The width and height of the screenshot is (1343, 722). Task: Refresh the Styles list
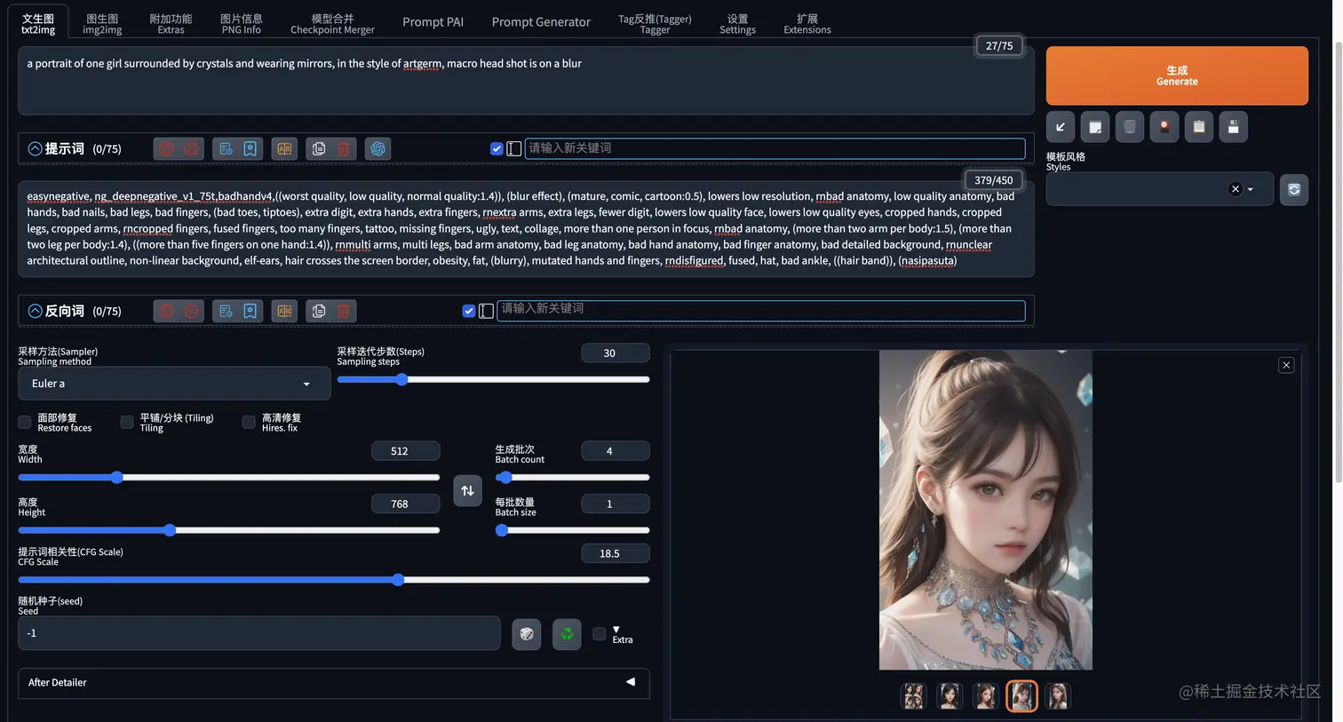pyautogui.click(x=1294, y=189)
